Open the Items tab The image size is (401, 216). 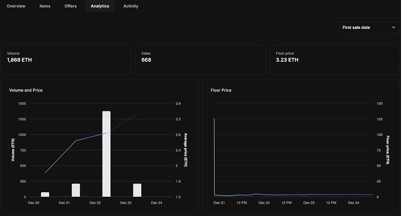45,6
